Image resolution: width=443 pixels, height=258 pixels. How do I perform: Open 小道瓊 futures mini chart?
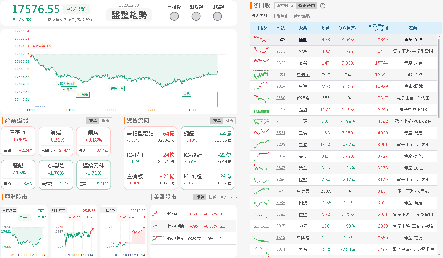click(x=158, y=214)
